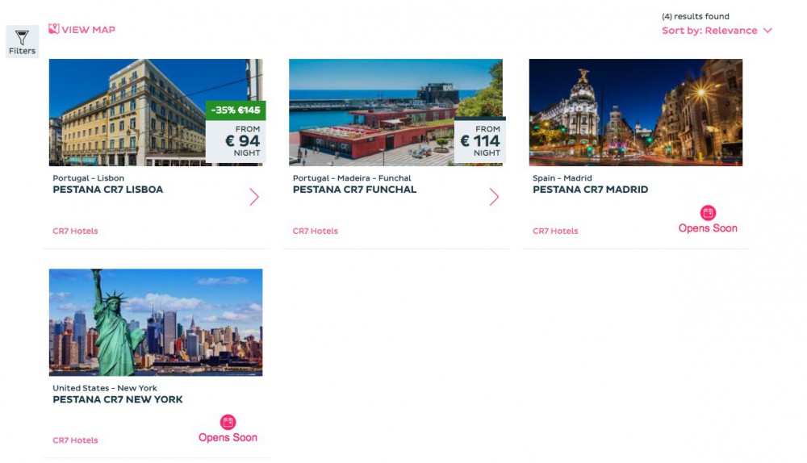
Task: Open the VIEW MAP link
Action: click(82, 29)
